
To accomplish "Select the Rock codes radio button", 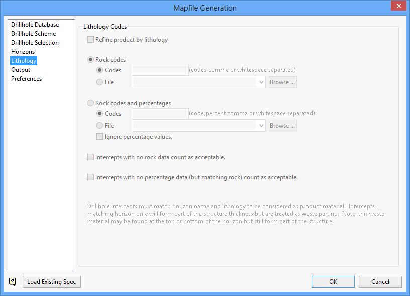I will coord(91,60).
